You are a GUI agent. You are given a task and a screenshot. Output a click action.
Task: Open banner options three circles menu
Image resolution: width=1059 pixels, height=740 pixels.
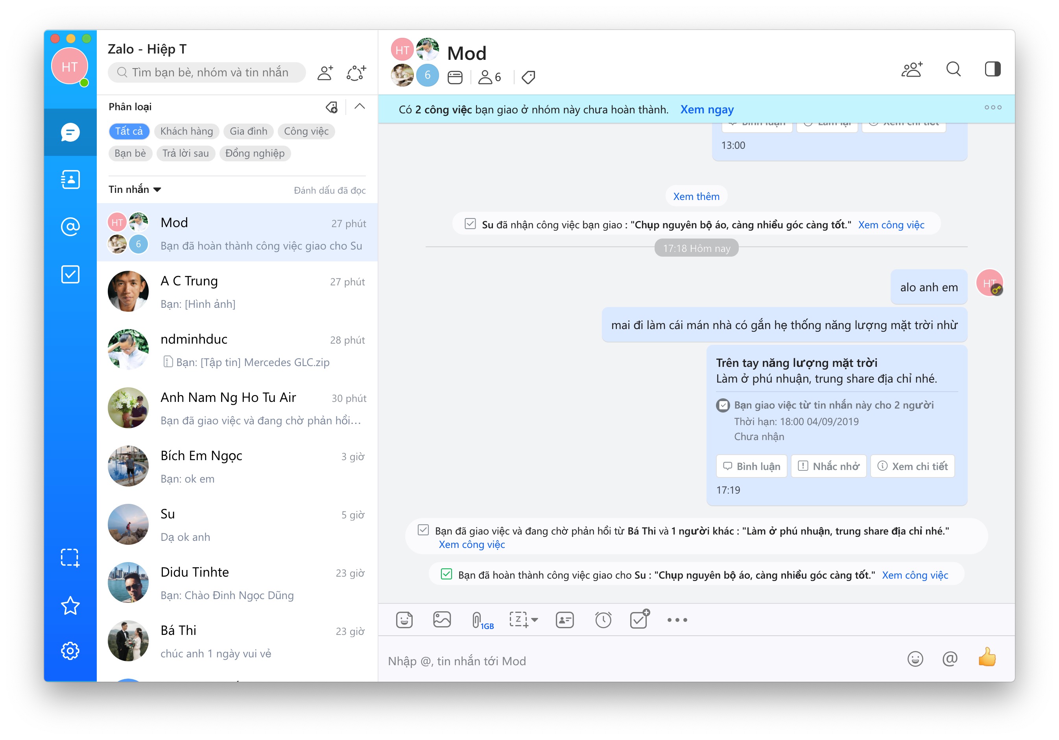coord(993,107)
